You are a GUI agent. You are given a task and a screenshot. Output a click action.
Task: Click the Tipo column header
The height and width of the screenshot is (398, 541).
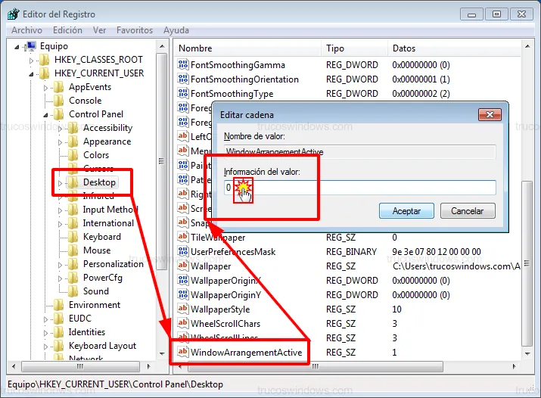[x=335, y=48]
